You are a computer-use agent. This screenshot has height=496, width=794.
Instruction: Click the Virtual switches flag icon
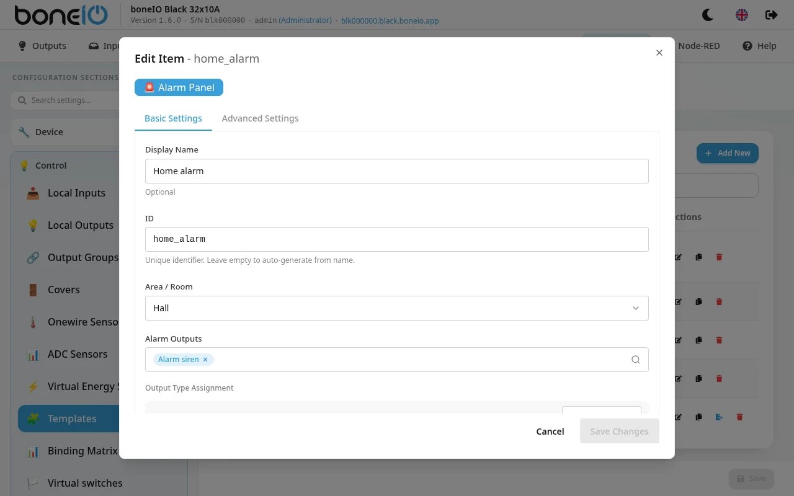click(x=33, y=483)
